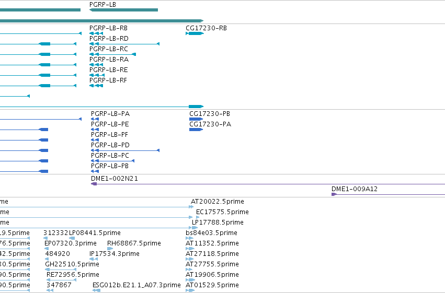Click the AT27118.5prime EST label

212,254
